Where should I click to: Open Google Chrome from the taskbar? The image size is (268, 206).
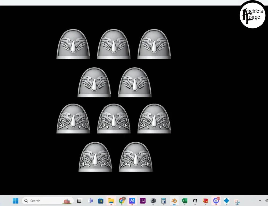pos(122,201)
